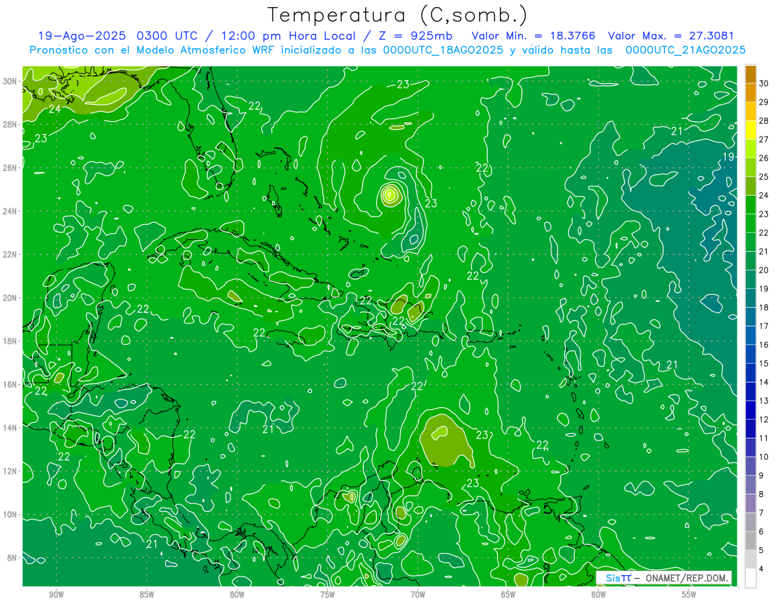The height and width of the screenshot is (603, 781).
Task: Click the 22N latitude axis label
Action: click(x=10, y=254)
